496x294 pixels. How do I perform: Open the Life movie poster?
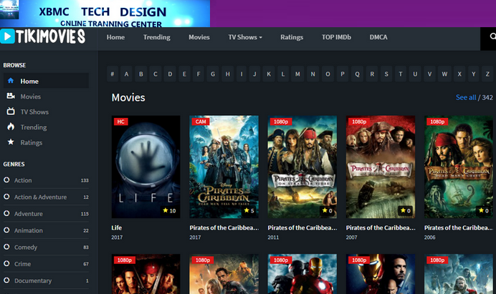(x=146, y=167)
